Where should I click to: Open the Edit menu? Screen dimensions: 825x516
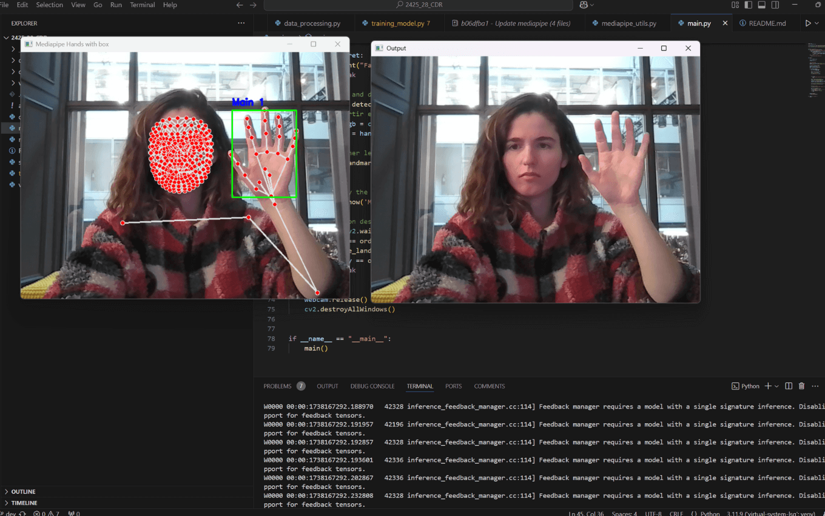point(22,5)
